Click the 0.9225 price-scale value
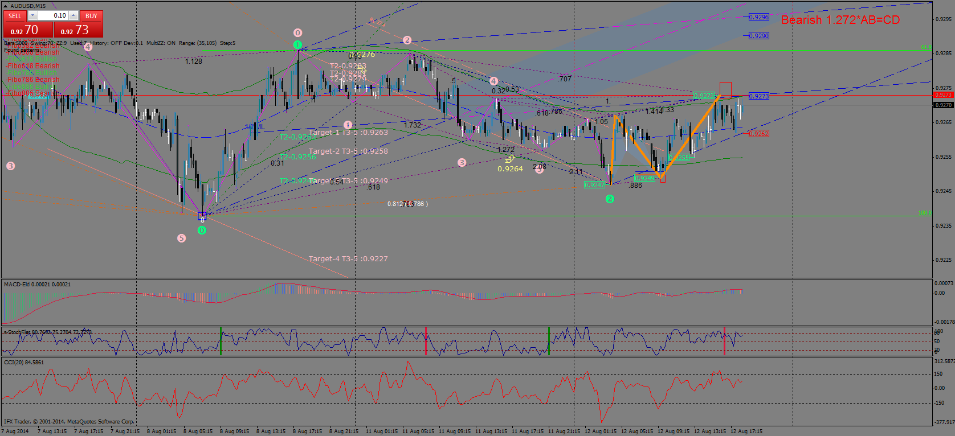This screenshot has width=955, height=436. pos(944,260)
